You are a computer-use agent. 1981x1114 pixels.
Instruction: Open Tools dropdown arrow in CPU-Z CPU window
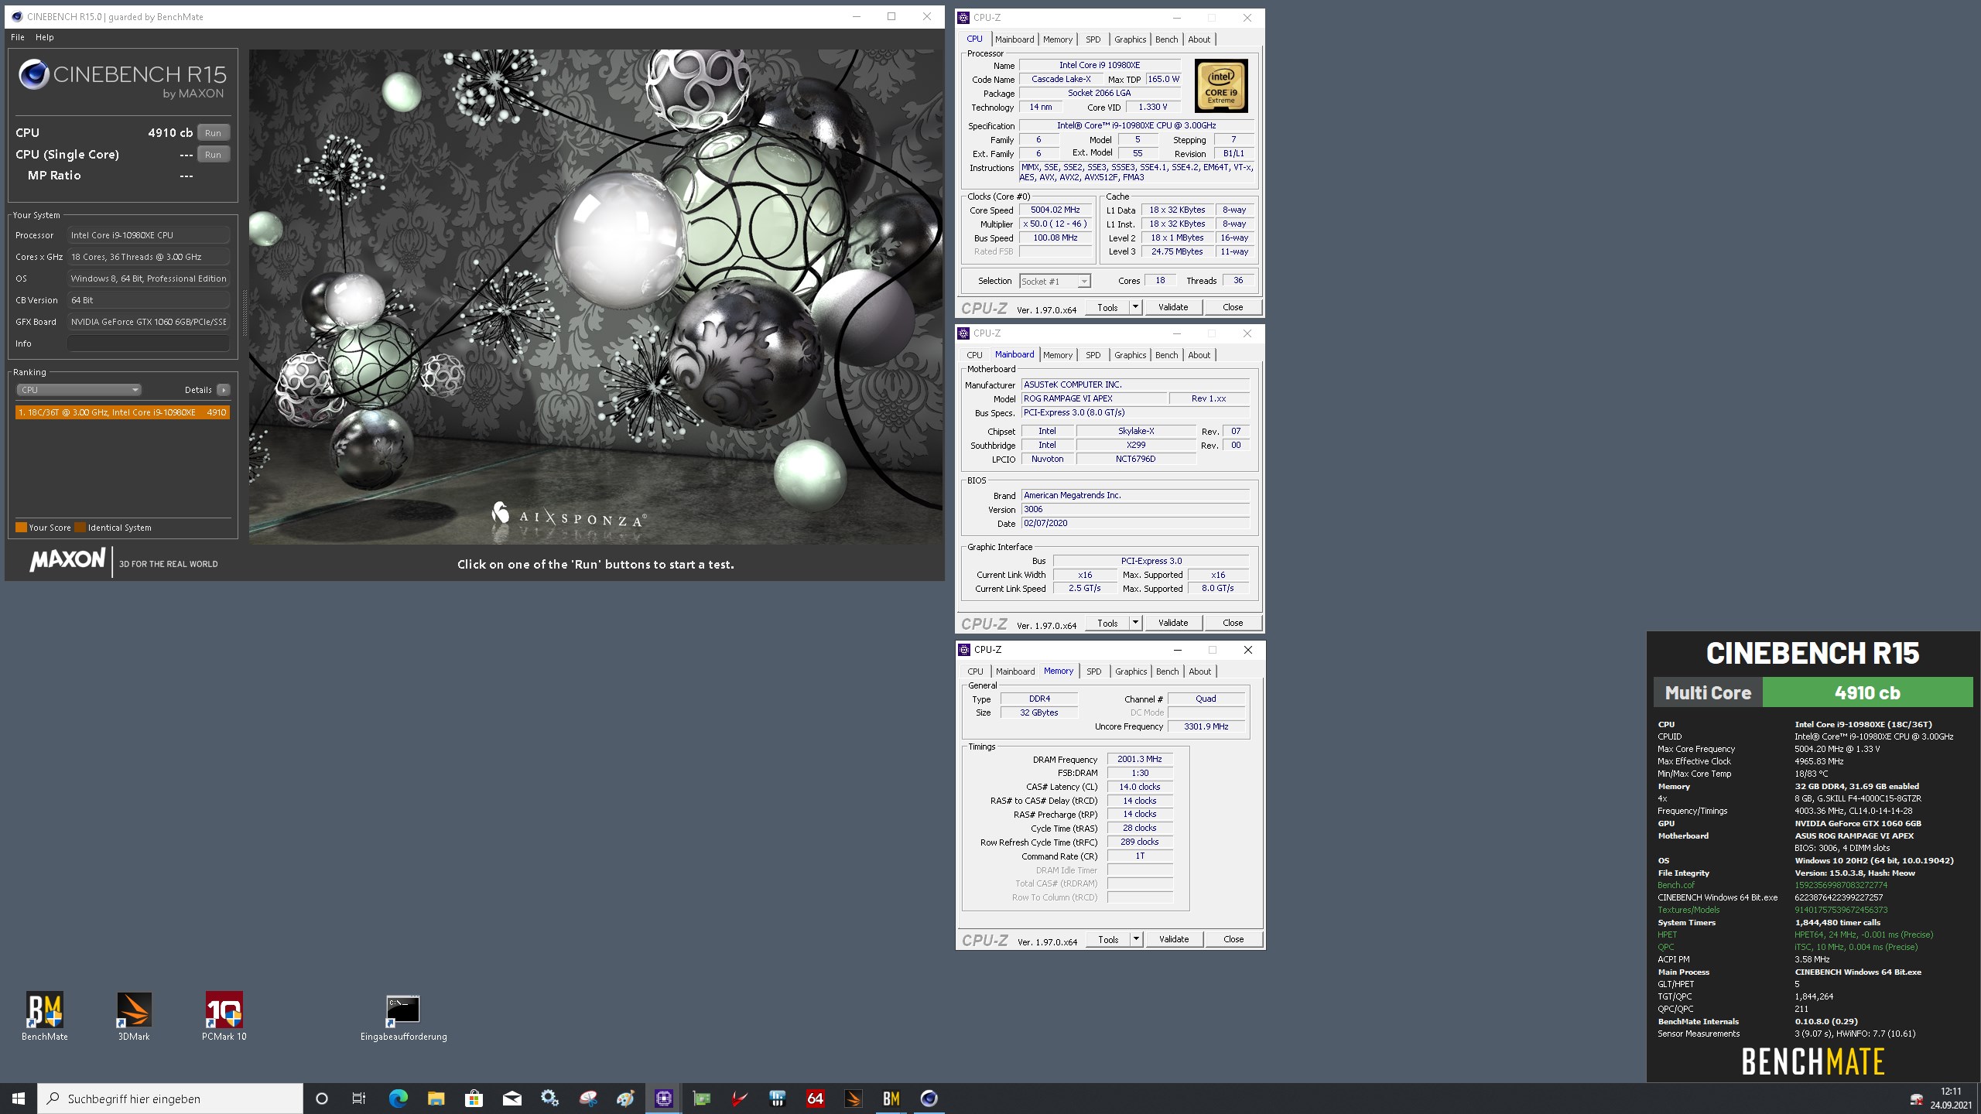(x=1135, y=307)
